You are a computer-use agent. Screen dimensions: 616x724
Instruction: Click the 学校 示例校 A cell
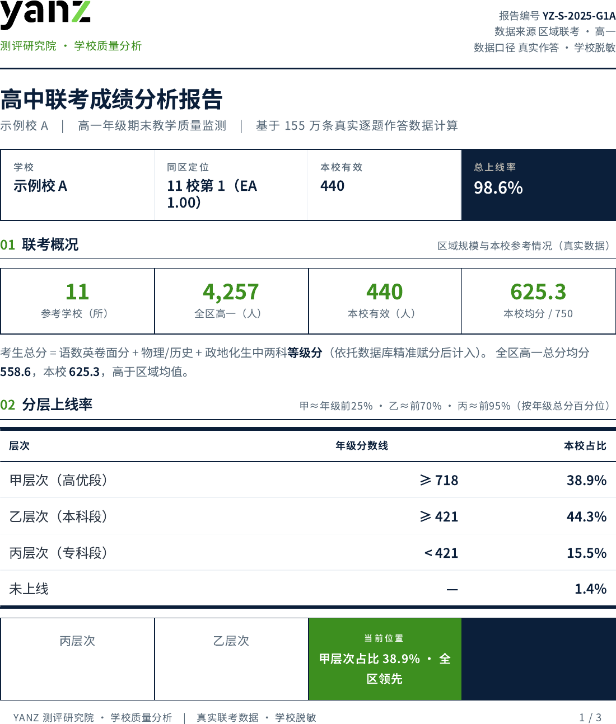tap(78, 185)
